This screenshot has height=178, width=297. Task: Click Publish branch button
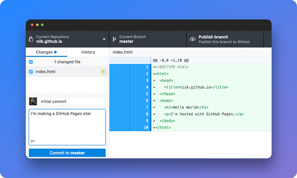pyautogui.click(x=225, y=39)
